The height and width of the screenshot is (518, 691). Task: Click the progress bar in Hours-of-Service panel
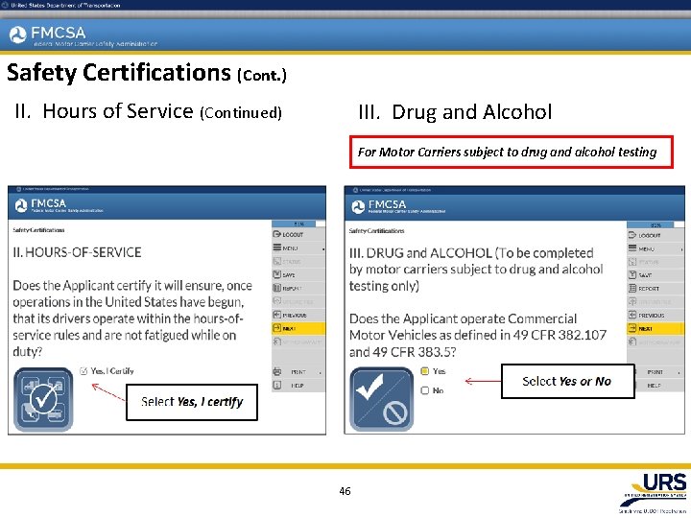click(x=298, y=224)
